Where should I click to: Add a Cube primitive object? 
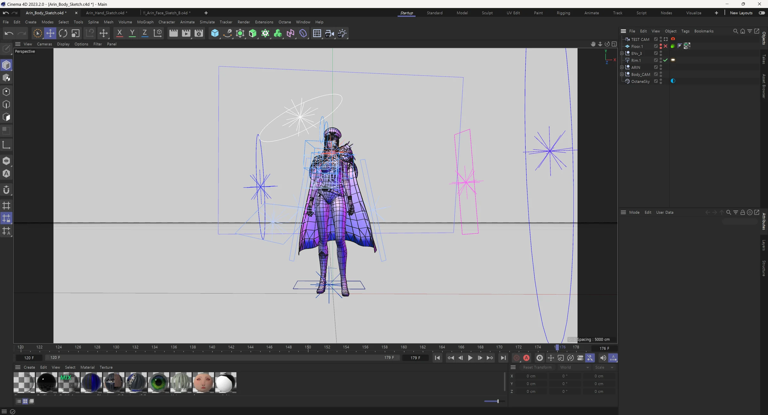tap(215, 33)
